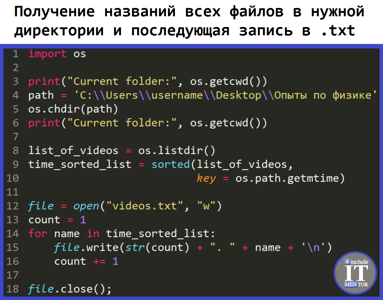383x300 pixels.
Task: Click 'username' in the path string
Action: point(177,96)
